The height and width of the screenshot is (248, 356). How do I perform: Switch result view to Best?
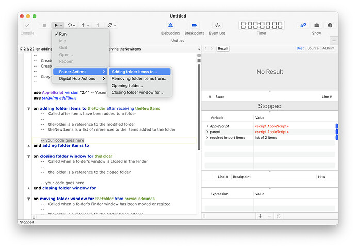(300, 48)
